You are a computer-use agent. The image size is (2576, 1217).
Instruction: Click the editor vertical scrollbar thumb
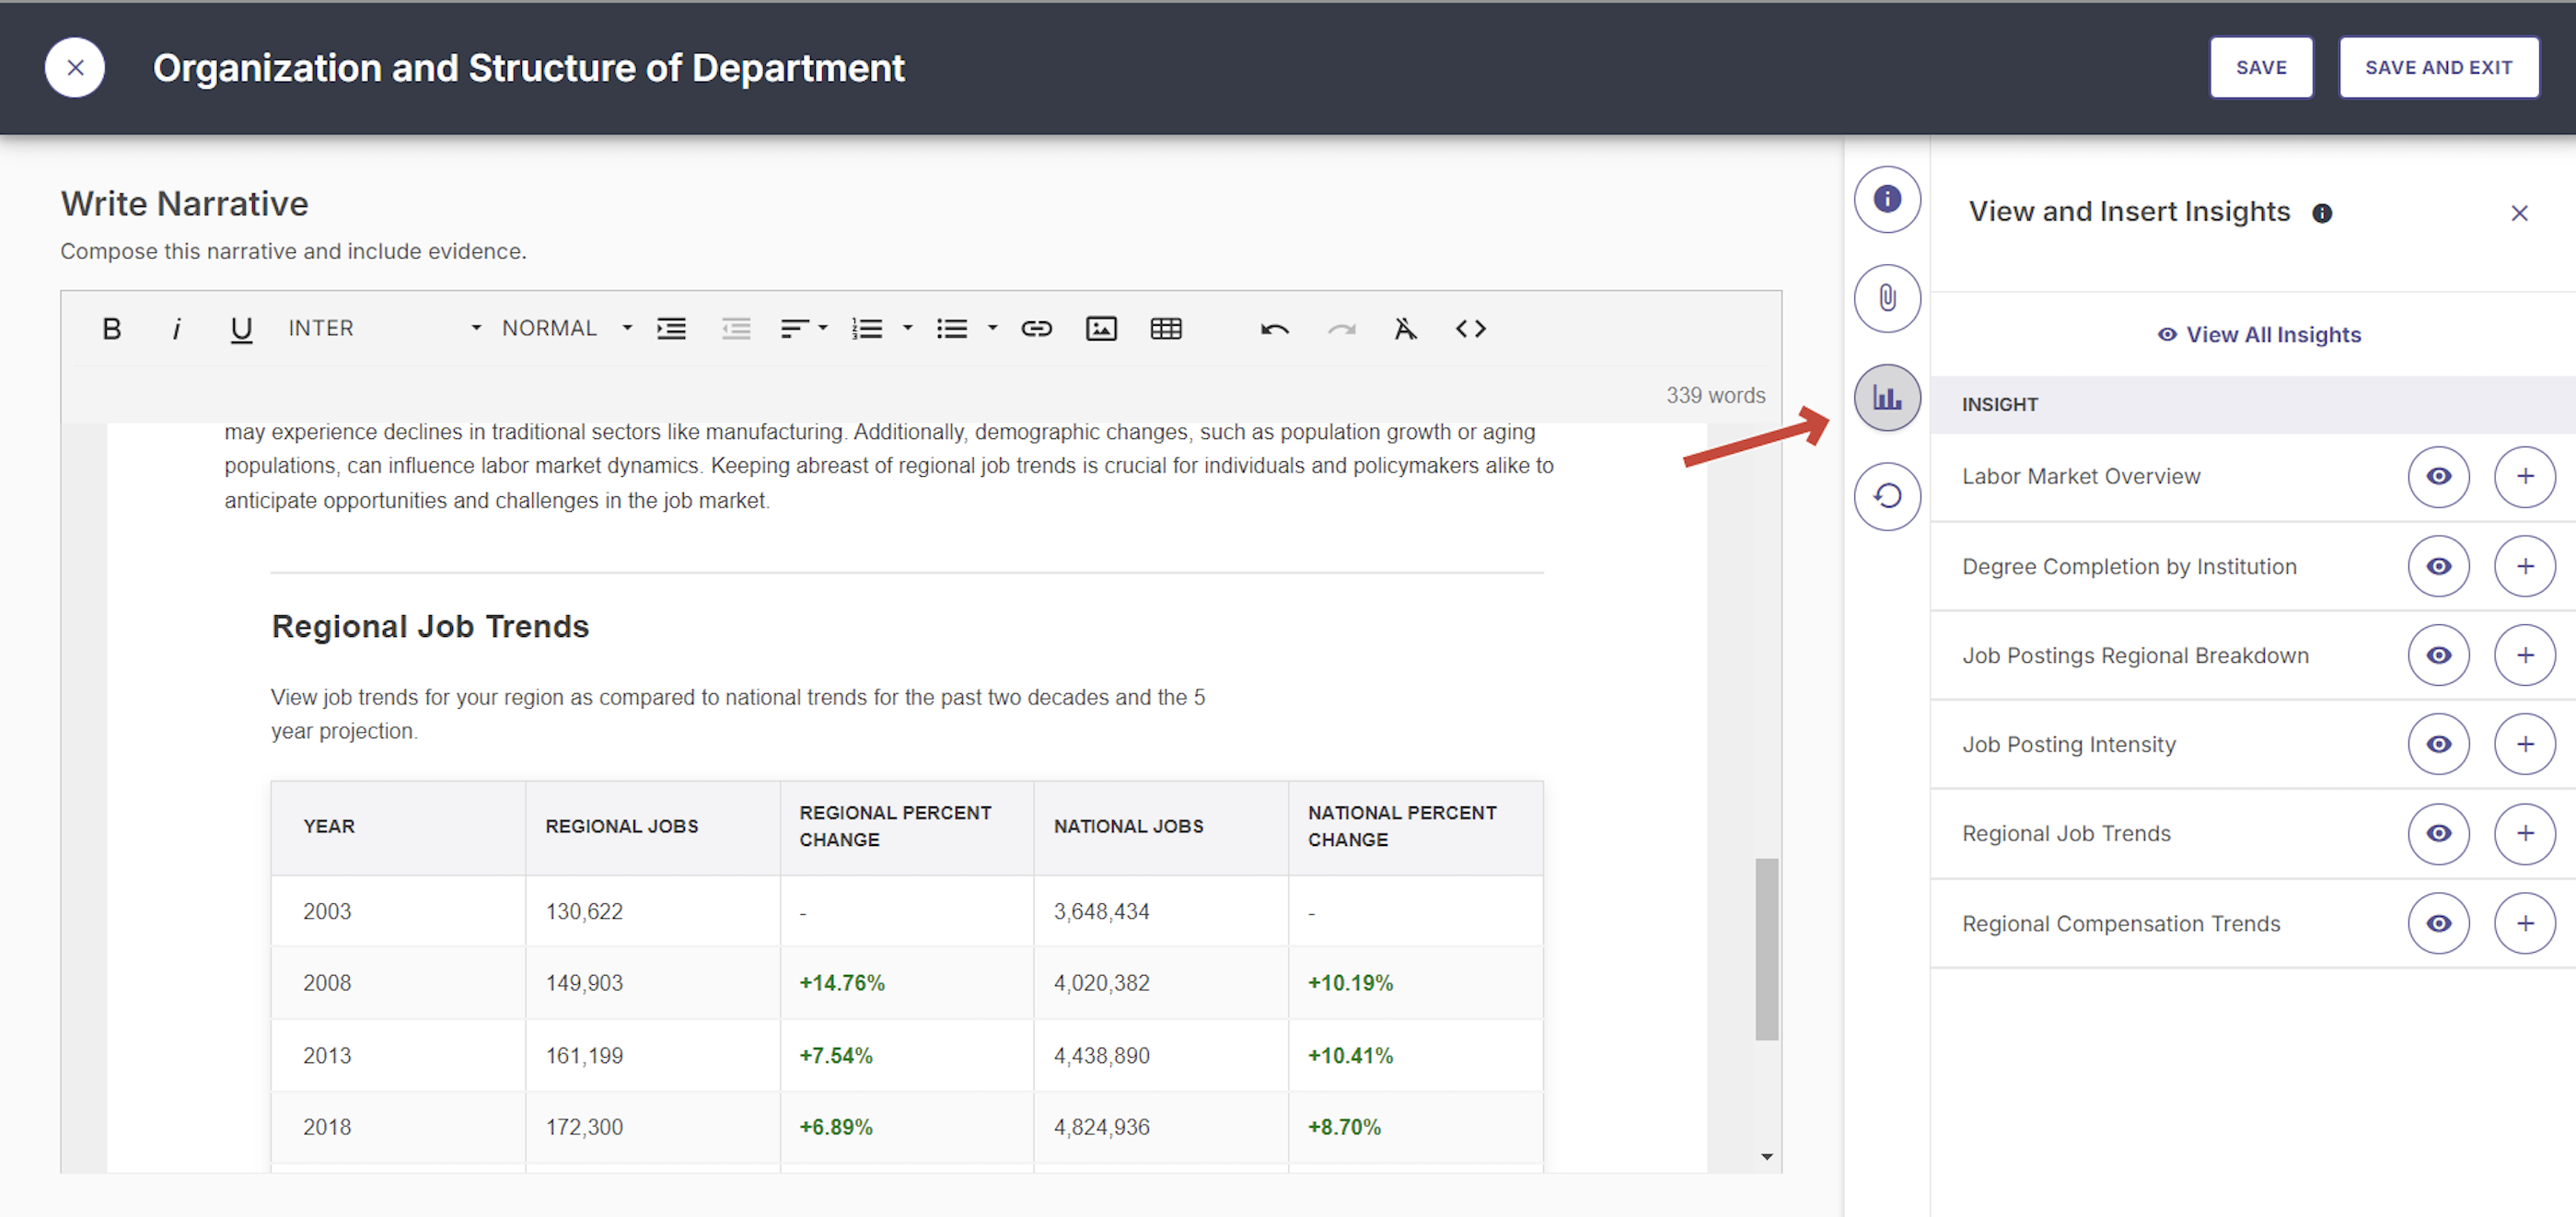click(1766, 949)
